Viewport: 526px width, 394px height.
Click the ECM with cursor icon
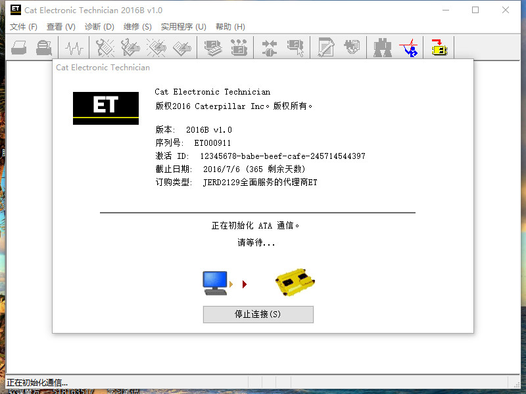click(x=295, y=47)
